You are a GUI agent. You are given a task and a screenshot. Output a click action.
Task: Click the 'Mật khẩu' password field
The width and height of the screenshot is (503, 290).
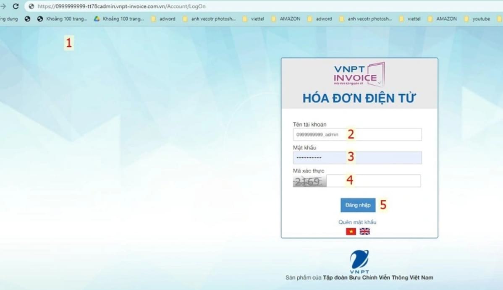[x=357, y=157]
